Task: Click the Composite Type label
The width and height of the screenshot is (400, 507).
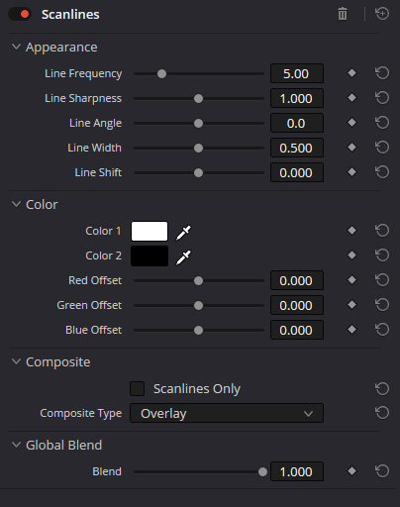Action: point(81,413)
